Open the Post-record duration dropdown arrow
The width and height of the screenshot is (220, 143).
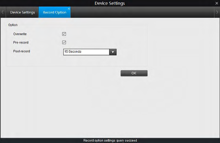(x=113, y=52)
